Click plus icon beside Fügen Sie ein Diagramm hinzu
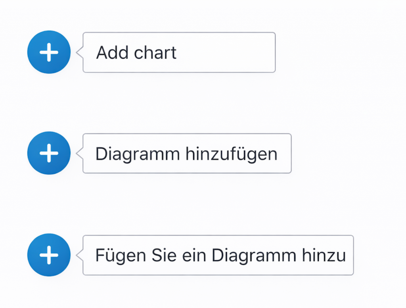 click(49, 255)
